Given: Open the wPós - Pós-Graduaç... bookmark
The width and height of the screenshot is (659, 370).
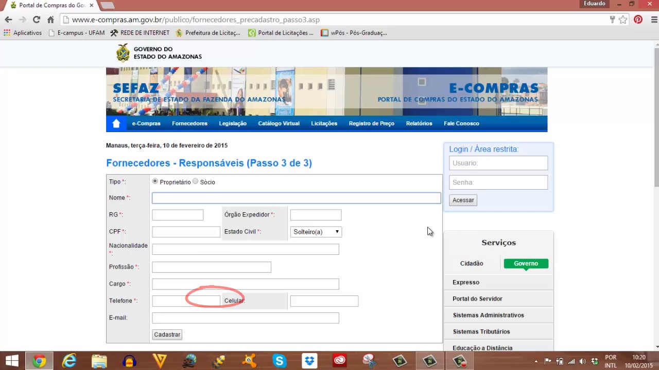Looking at the screenshot, I should coord(354,33).
